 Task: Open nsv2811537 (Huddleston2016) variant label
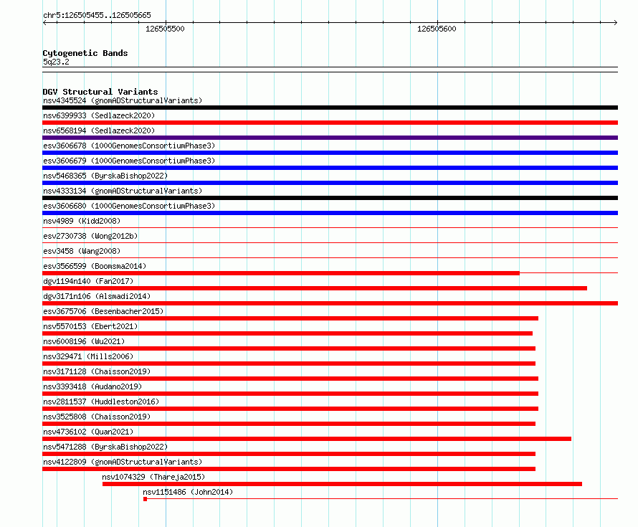click(x=101, y=402)
